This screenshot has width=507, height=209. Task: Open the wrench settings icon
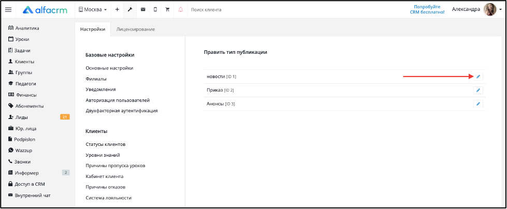tap(130, 10)
